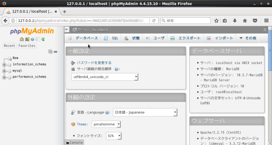Open Theme dropdown showing pmahomme
Image resolution: width=272 pixels, height=145 pixels.
click(106, 124)
